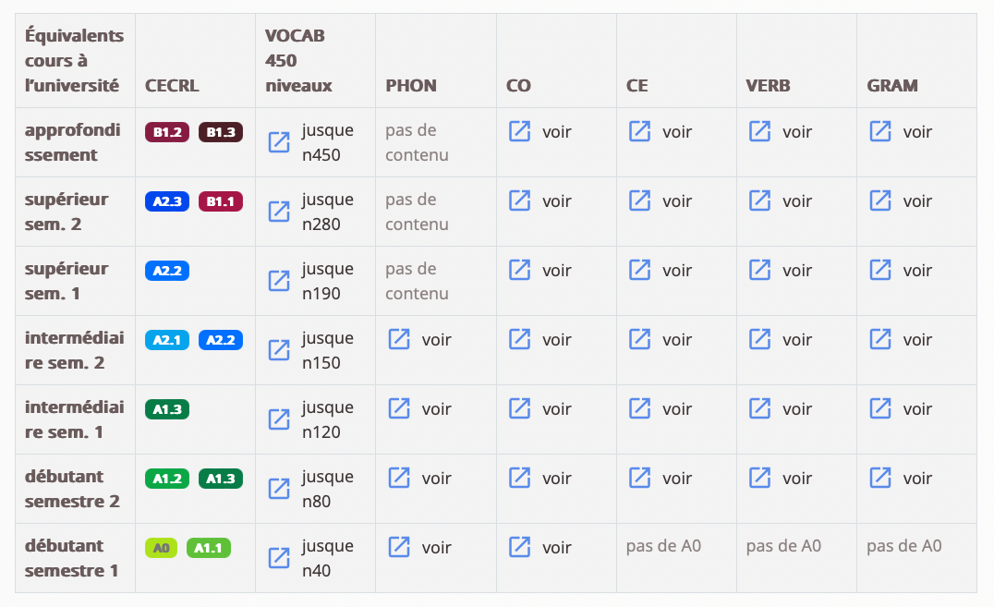Open GRAM link icon for supérieur sem. 2
This screenshot has width=994, height=607.
tap(880, 200)
